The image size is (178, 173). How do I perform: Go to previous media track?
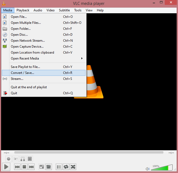17,167
